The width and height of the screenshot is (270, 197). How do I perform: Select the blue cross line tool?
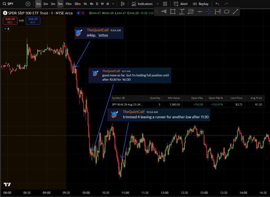[209, 12]
